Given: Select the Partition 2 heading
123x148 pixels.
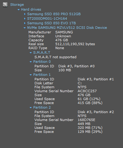Looking at the screenshot, I should point(42,107).
